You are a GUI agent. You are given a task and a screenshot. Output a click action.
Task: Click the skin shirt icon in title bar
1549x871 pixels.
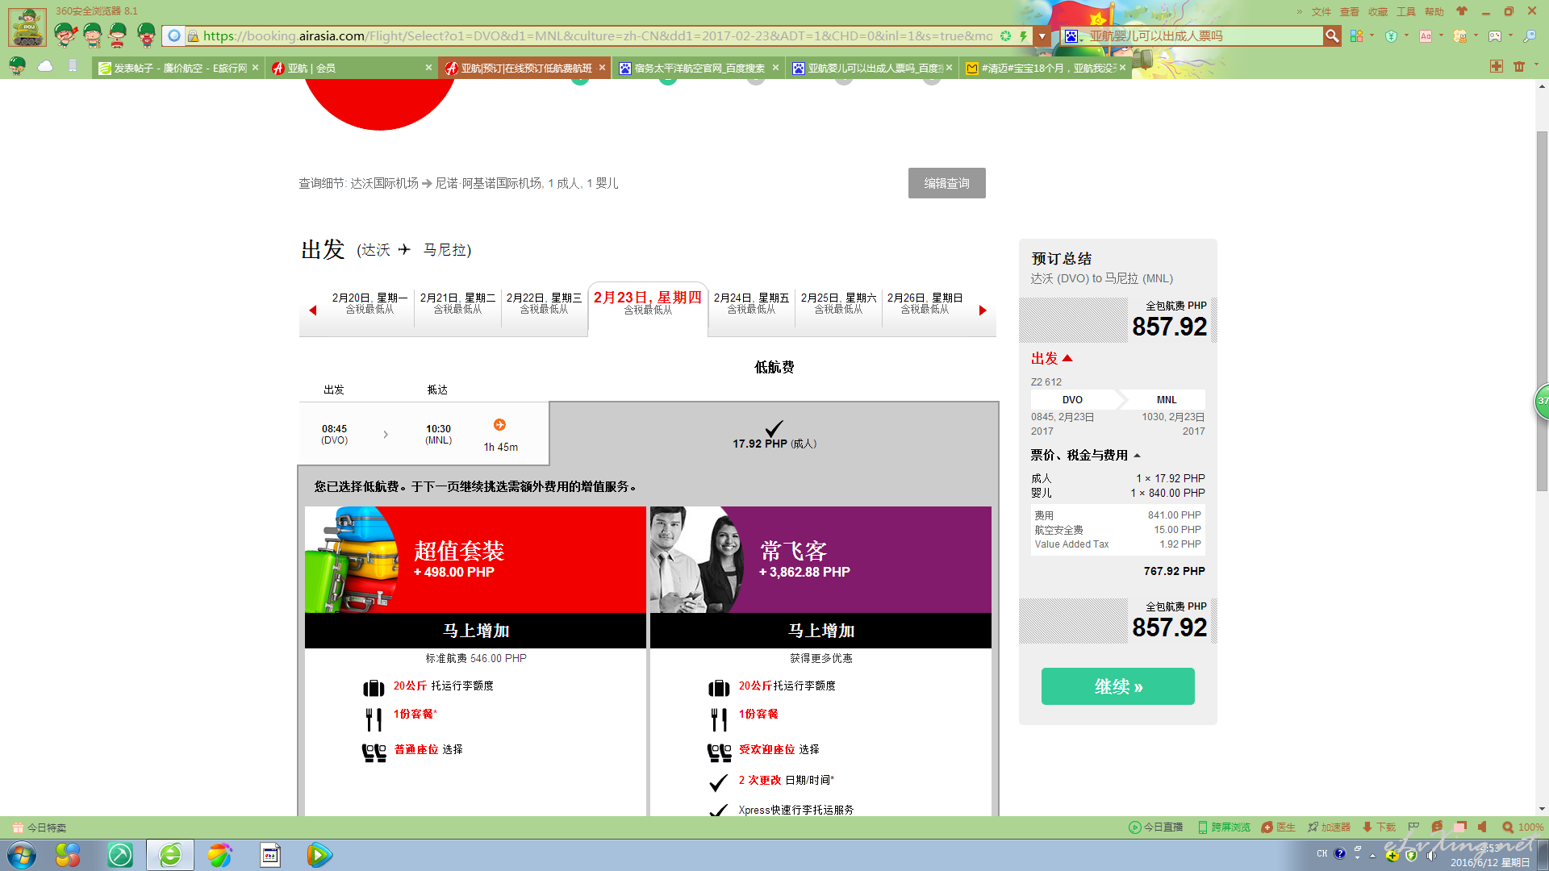click(1462, 11)
